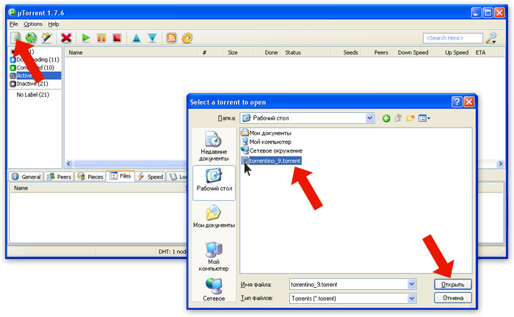
Task: Start torrent with green play icon
Action: (x=86, y=38)
